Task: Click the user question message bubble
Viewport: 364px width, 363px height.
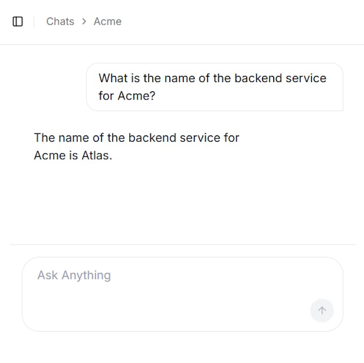Action: coord(214,87)
